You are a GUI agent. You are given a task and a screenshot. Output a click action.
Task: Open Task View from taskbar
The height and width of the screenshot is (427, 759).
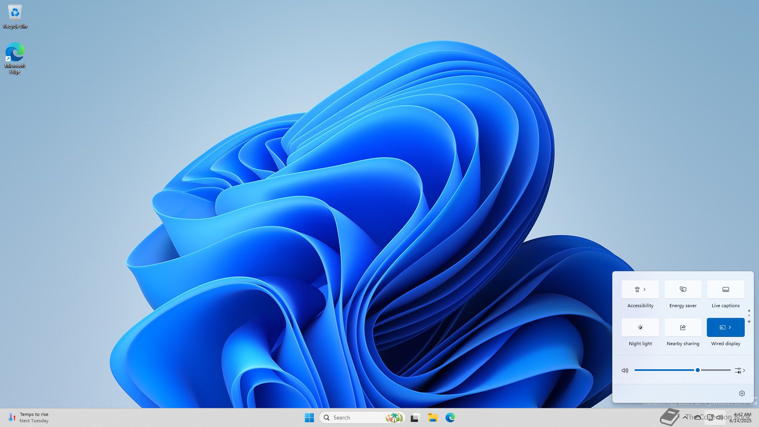[x=415, y=418]
